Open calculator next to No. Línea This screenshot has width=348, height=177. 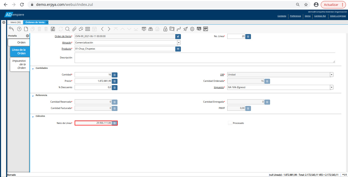tap(248, 37)
